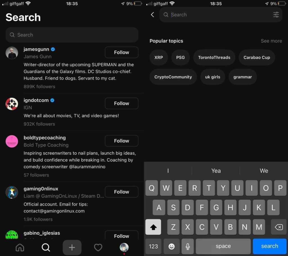The width and height of the screenshot is (288, 256).
Task: Open boldtypecoaching pink avatar
Action: coord(12,141)
